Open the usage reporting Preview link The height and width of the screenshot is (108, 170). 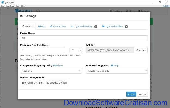pos(58,65)
